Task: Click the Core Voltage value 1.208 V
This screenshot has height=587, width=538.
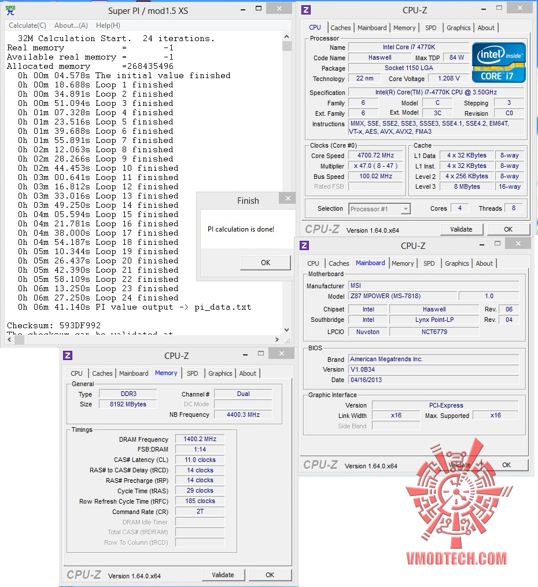Action: point(448,78)
